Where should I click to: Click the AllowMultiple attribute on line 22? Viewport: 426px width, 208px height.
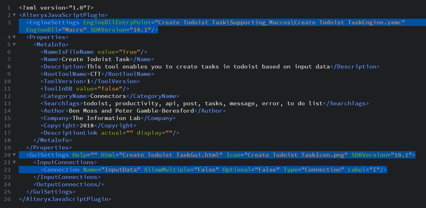pos(181,170)
